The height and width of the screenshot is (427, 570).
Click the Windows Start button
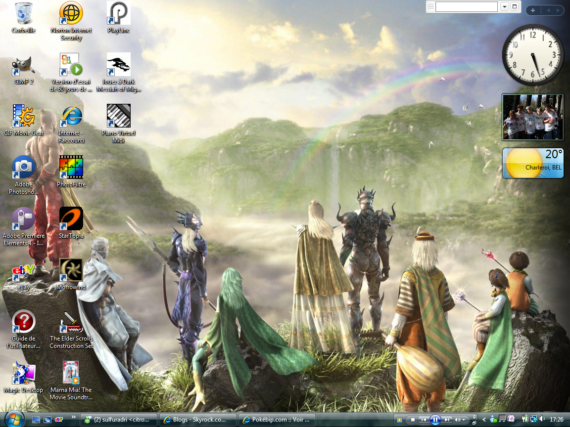13,419
